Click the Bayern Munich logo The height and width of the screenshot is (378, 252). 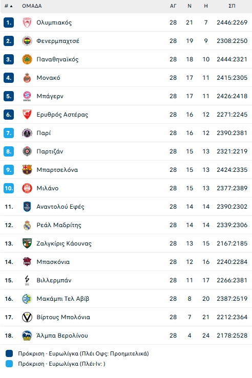27,96
